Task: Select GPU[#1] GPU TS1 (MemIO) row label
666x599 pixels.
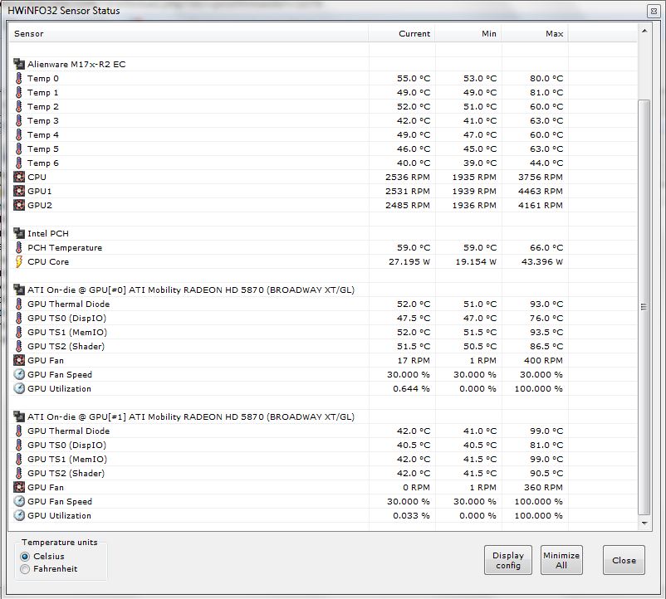Action: [67, 459]
